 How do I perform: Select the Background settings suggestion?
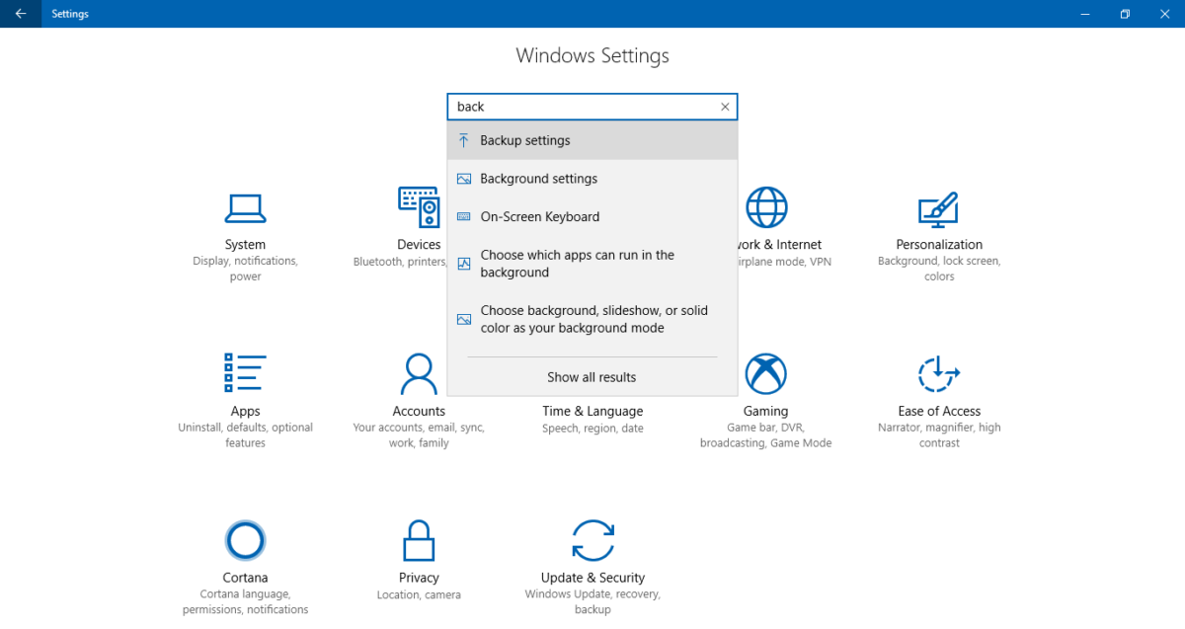(592, 179)
